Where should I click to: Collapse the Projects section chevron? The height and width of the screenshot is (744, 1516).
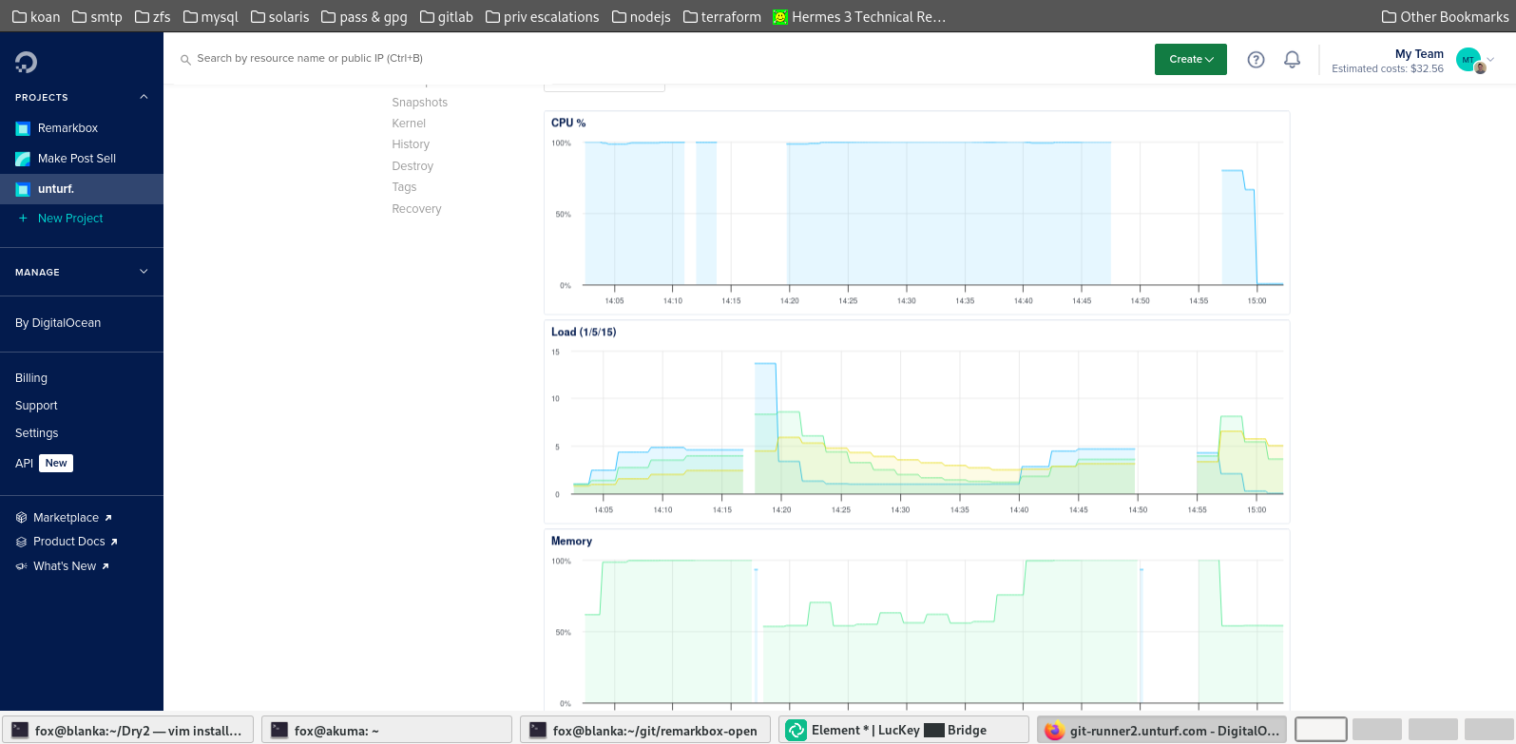[144, 97]
